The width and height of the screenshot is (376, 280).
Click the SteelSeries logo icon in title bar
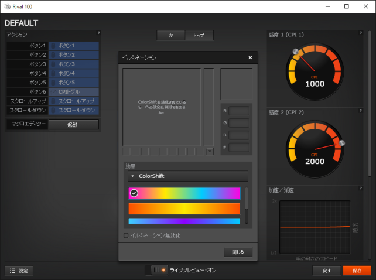pos(7,6)
